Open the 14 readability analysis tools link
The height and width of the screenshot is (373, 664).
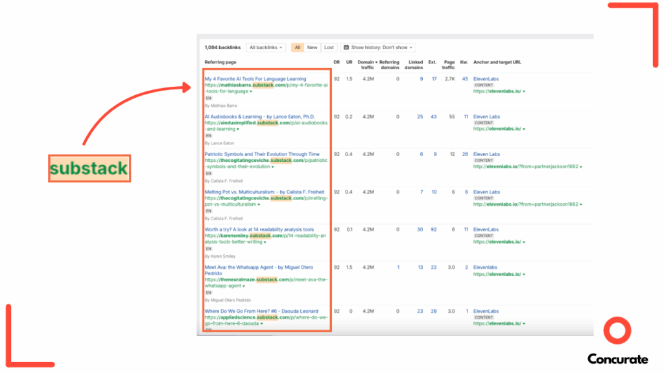pyautogui.click(x=259, y=229)
